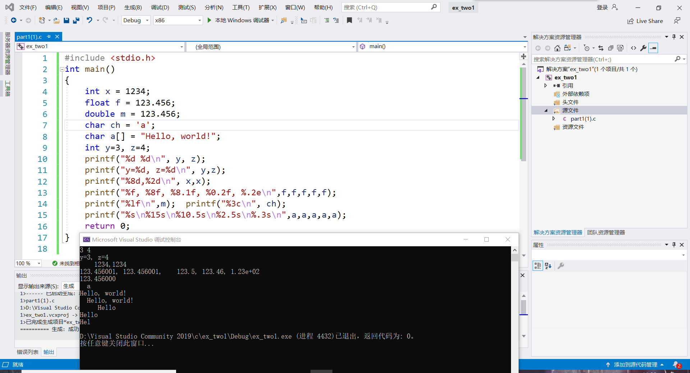Click the Undo arrow icon

pyautogui.click(x=89, y=20)
